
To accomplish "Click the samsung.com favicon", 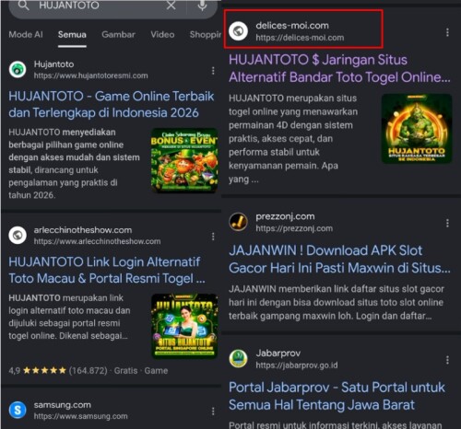I will [x=18, y=410].
